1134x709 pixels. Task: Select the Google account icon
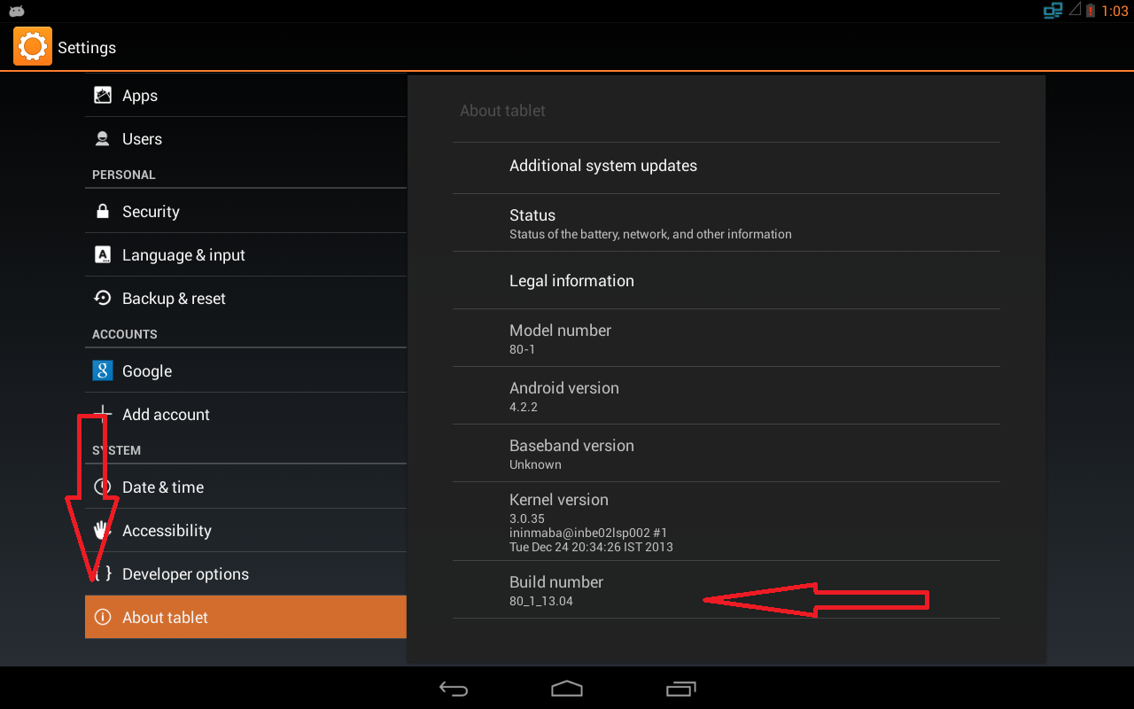coord(103,370)
